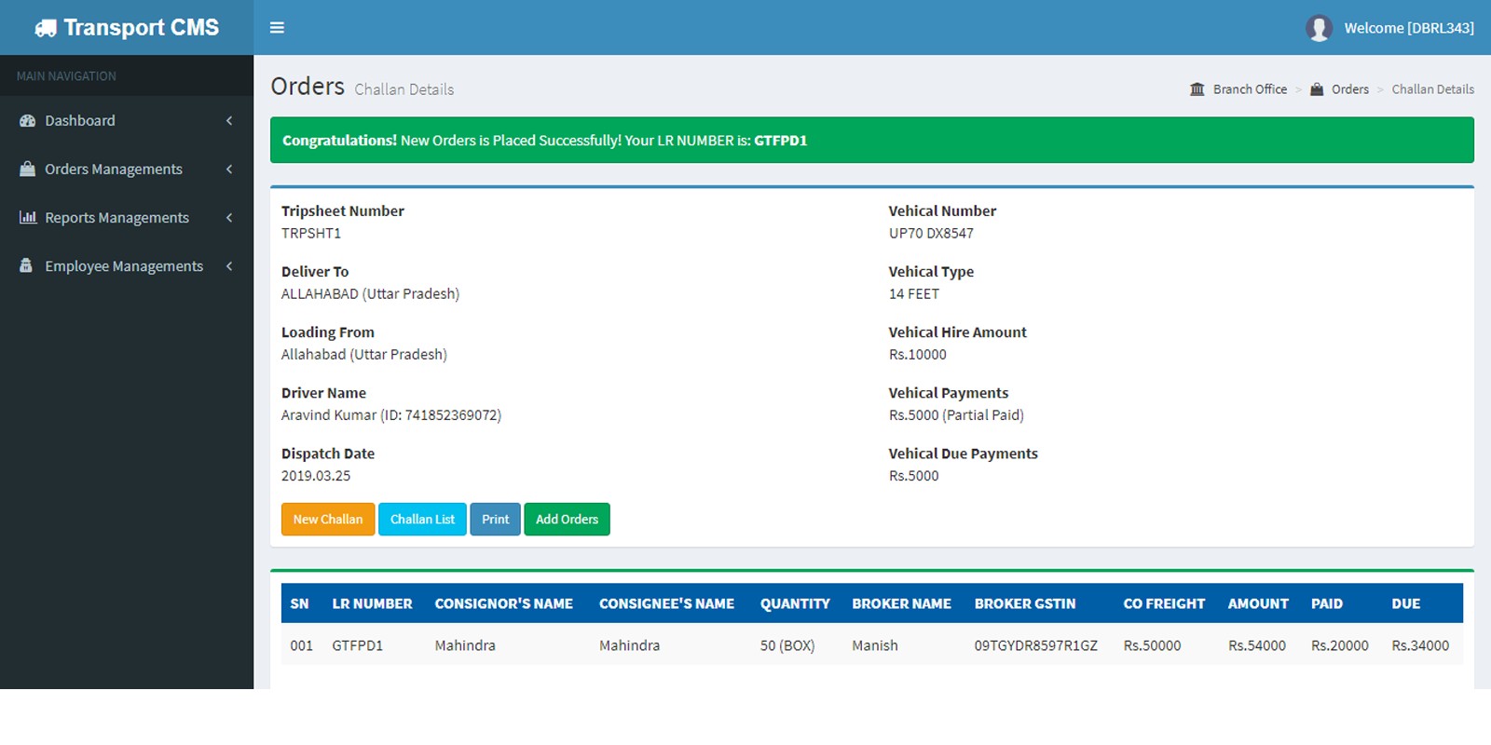The width and height of the screenshot is (1491, 745).
Task: Expand the Orders Managements chevron
Action: click(229, 169)
